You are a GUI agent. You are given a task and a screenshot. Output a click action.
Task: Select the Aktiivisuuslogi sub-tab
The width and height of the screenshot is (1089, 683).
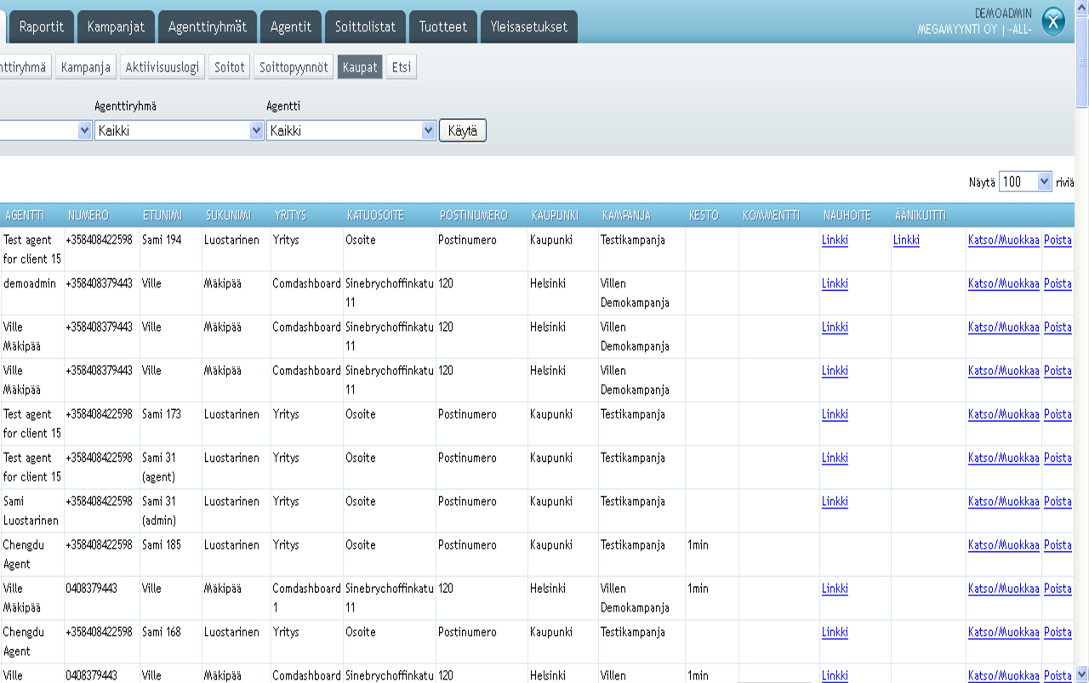coord(162,67)
